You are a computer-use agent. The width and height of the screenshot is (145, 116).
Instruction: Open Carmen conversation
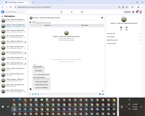14,69
